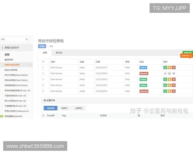Click the green check icon in row 4
193x154 pixels.
coord(165,85)
